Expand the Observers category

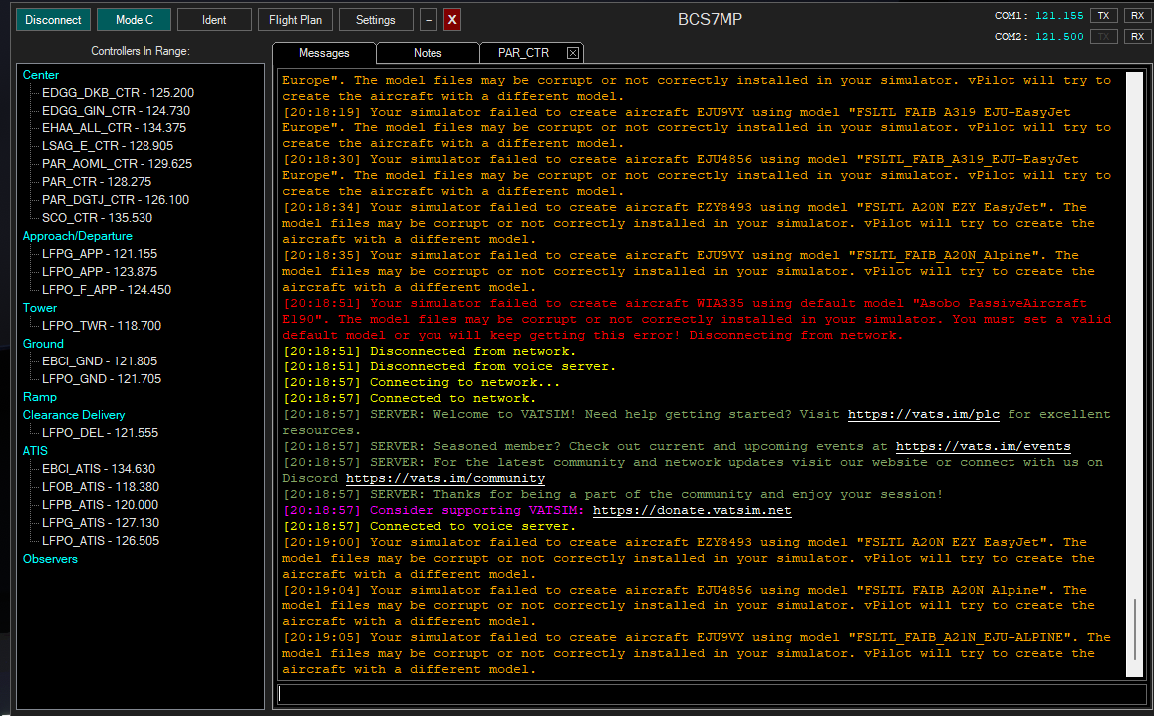[x=50, y=559]
